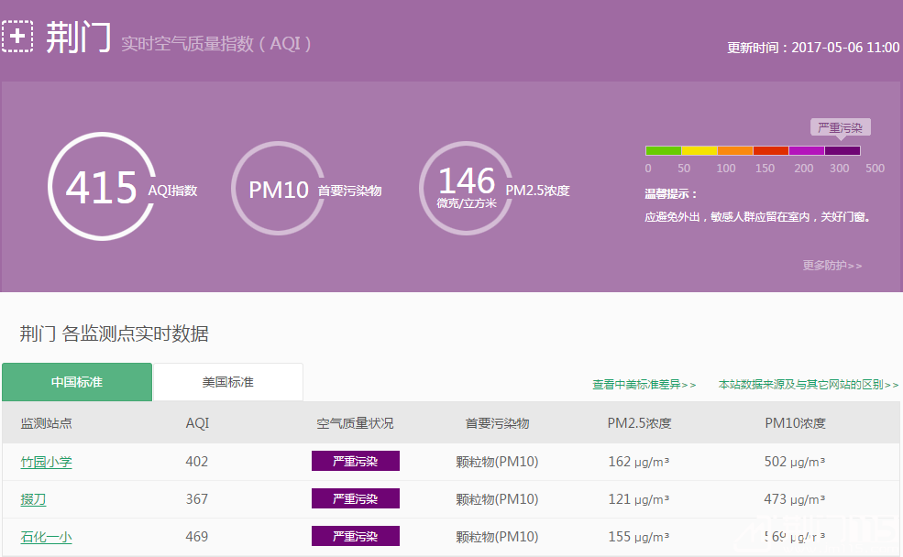Viewport: 903px width, 557px height.
Task: Open 本站数据来源及与其它网站的区别 link
Action: click(808, 385)
